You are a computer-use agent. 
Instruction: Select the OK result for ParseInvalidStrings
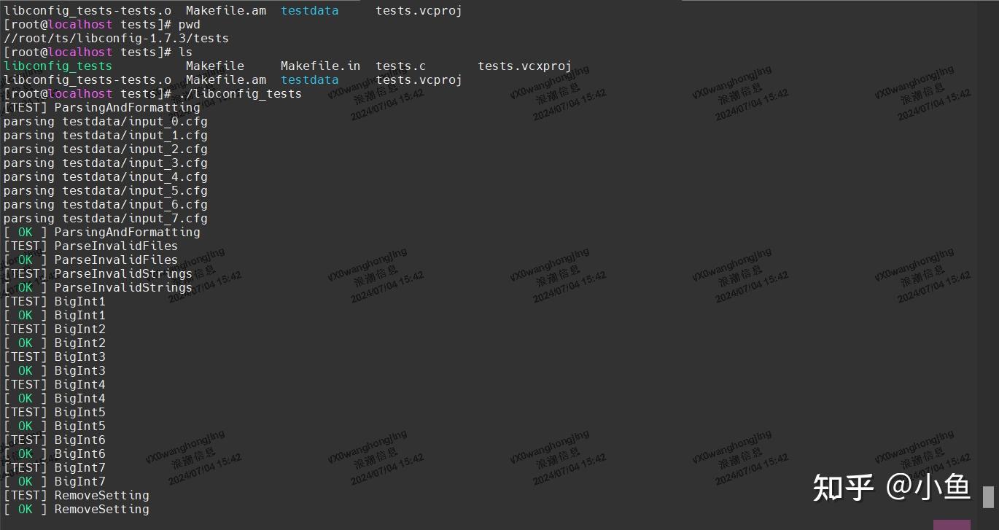pyautogui.click(x=24, y=287)
